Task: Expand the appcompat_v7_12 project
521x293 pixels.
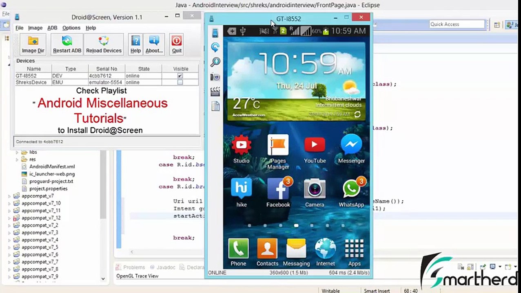Action: click(9, 218)
